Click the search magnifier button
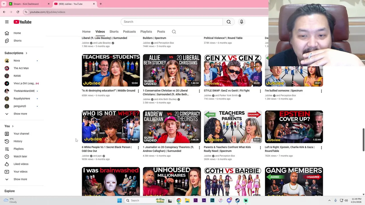Viewport: 365px width, 205px height. click(x=229, y=22)
